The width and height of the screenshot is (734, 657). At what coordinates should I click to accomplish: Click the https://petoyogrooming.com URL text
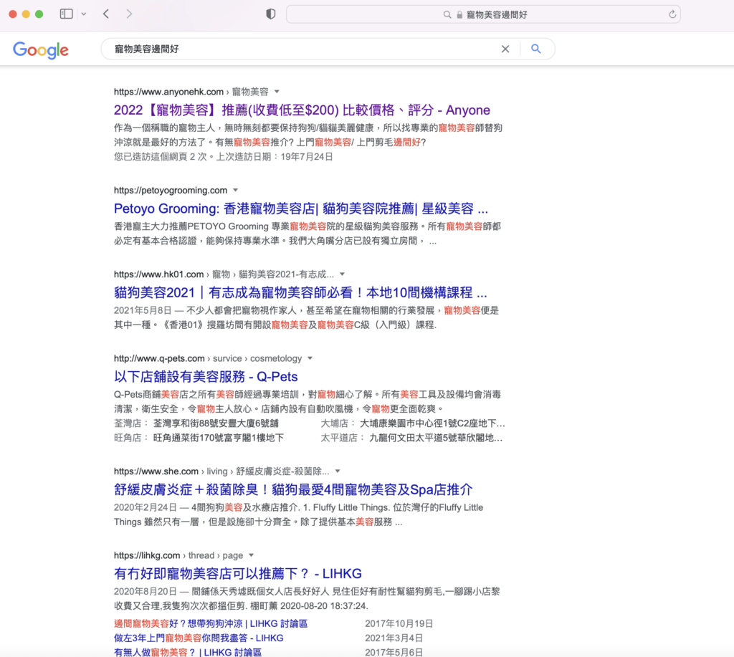coord(171,191)
